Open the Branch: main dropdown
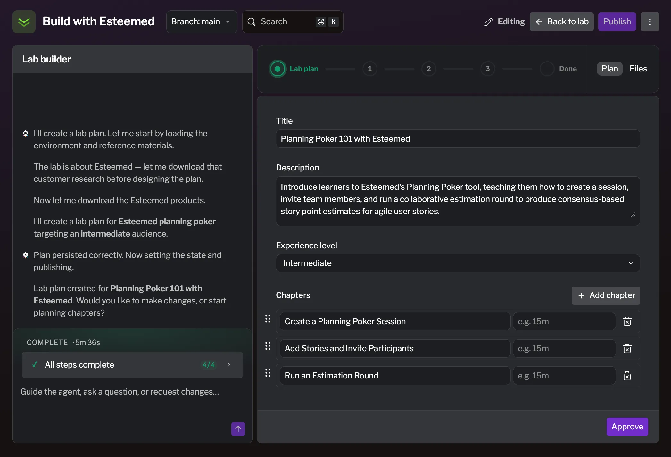Viewport: 671px width, 457px height. click(x=202, y=22)
